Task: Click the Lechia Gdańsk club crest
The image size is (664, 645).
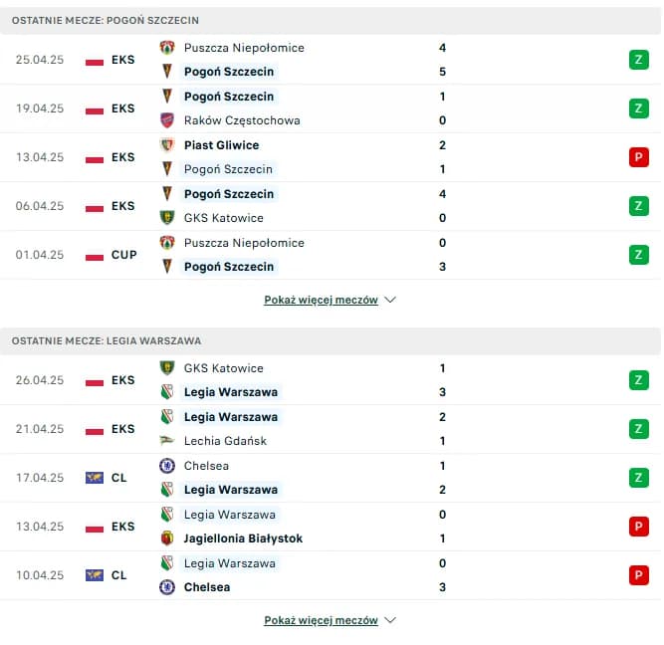Action: 167,441
